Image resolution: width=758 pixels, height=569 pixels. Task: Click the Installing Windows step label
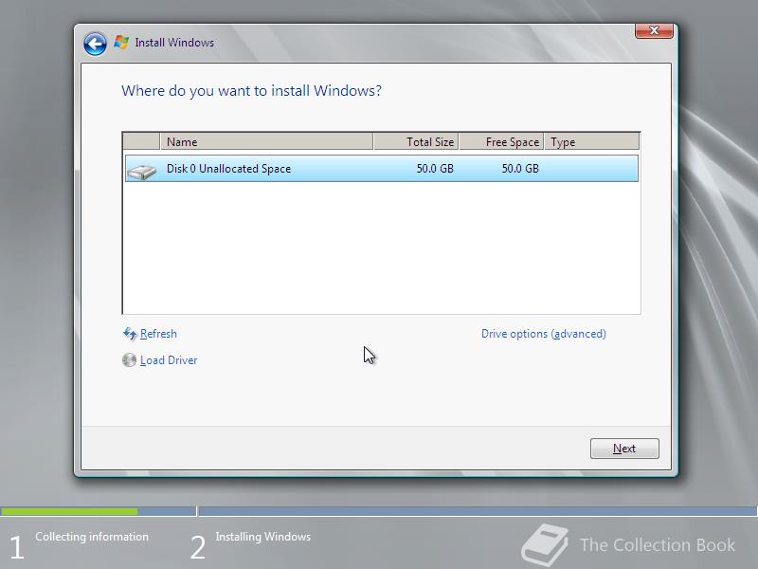pos(263,537)
